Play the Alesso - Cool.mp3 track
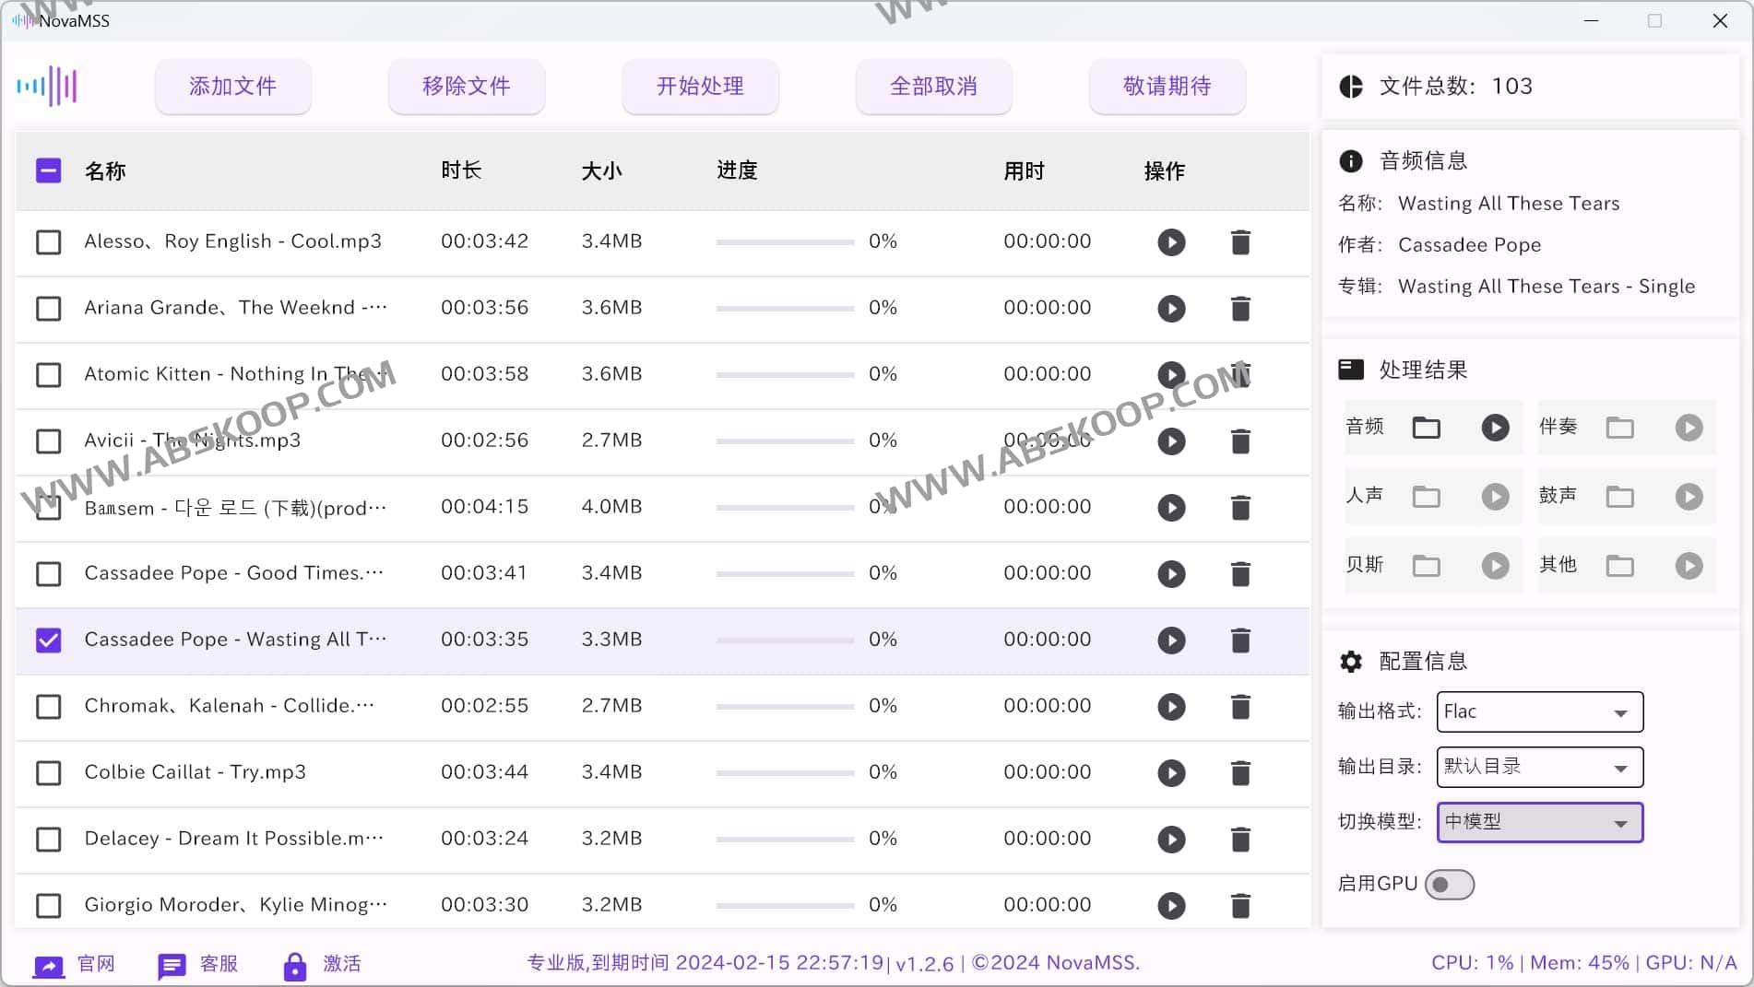The height and width of the screenshot is (987, 1754). [1171, 242]
